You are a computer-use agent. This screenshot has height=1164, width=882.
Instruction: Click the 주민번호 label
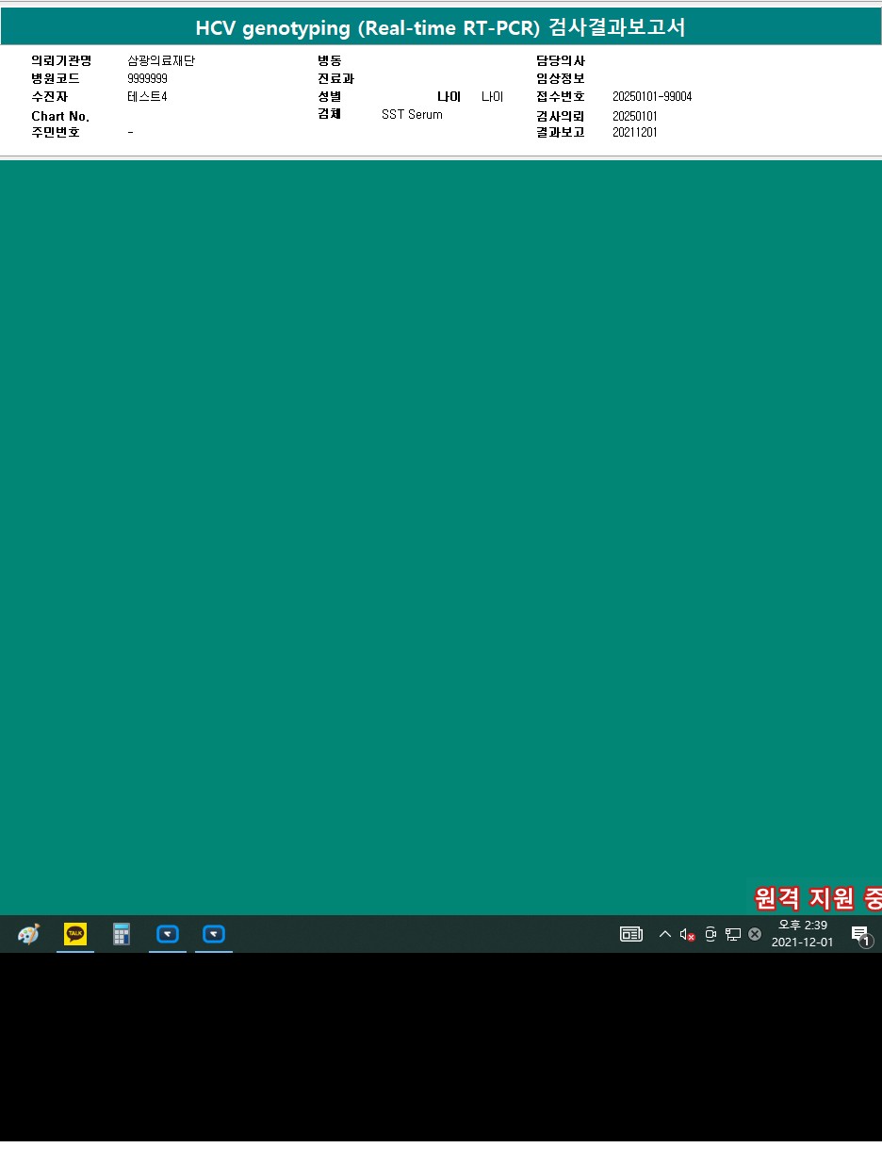pos(56,133)
